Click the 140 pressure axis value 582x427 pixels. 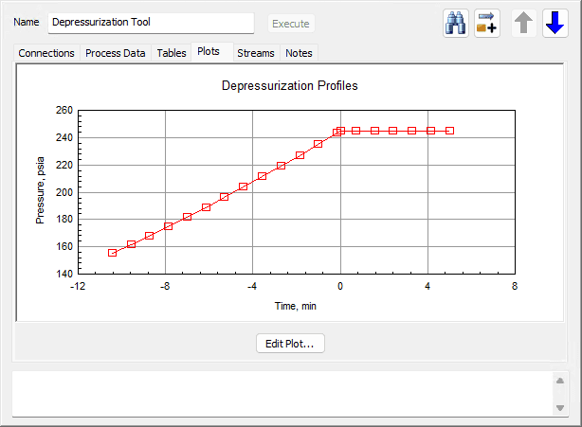(64, 274)
